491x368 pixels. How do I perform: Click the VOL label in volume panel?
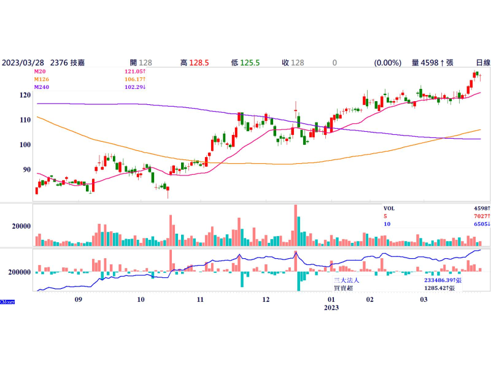click(389, 209)
